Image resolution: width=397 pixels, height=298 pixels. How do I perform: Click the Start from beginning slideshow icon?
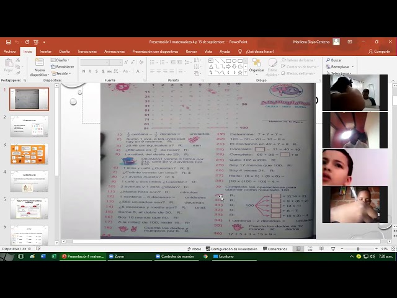click(36, 42)
